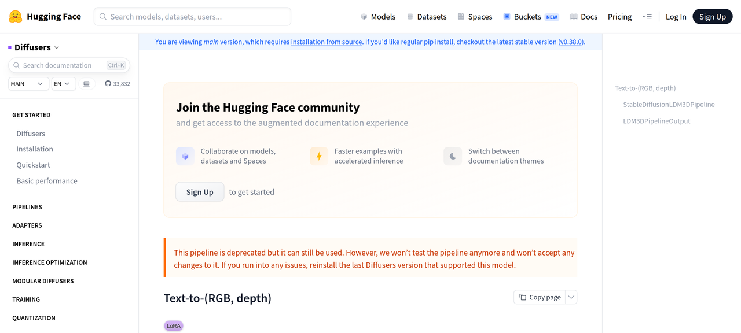Expand the ADAPTERS sidebar section
Screen dimensions: 741x333
pos(27,225)
